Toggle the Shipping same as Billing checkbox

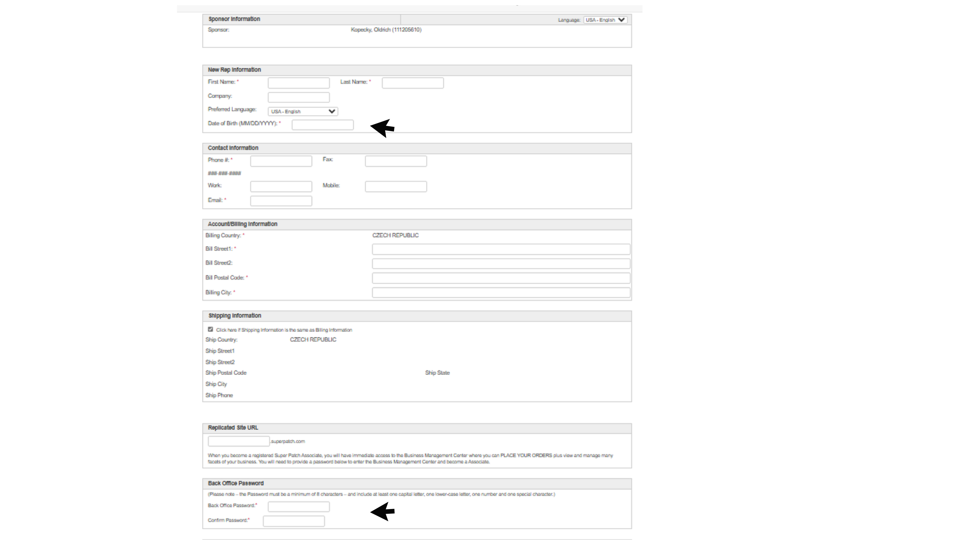coord(210,329)
